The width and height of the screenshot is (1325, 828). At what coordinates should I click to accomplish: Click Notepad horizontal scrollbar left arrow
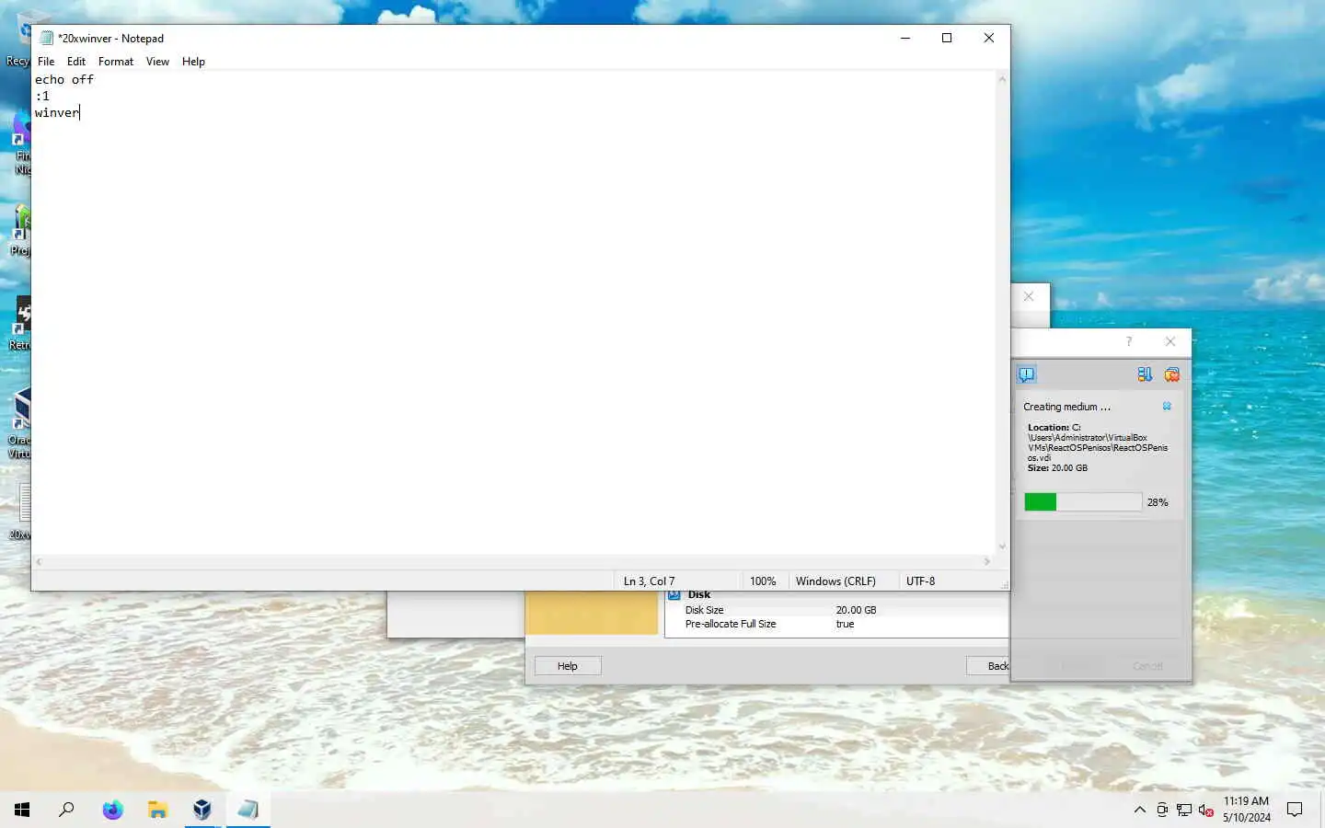point(39,561)
